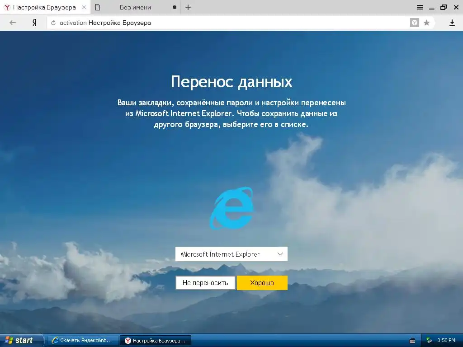Click the Не переносить button
Screen dimensions: 463x347
(x=205, y=283)
